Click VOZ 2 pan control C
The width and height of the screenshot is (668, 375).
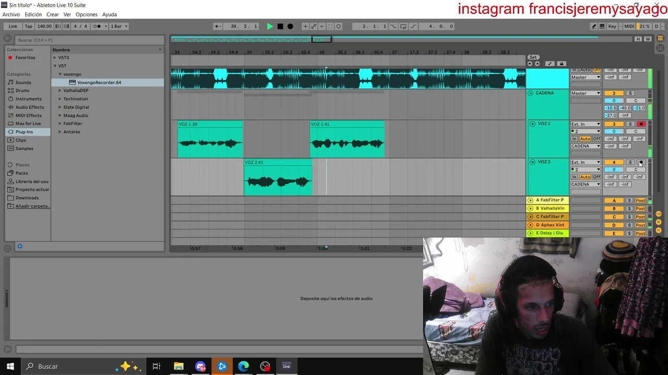636,170
